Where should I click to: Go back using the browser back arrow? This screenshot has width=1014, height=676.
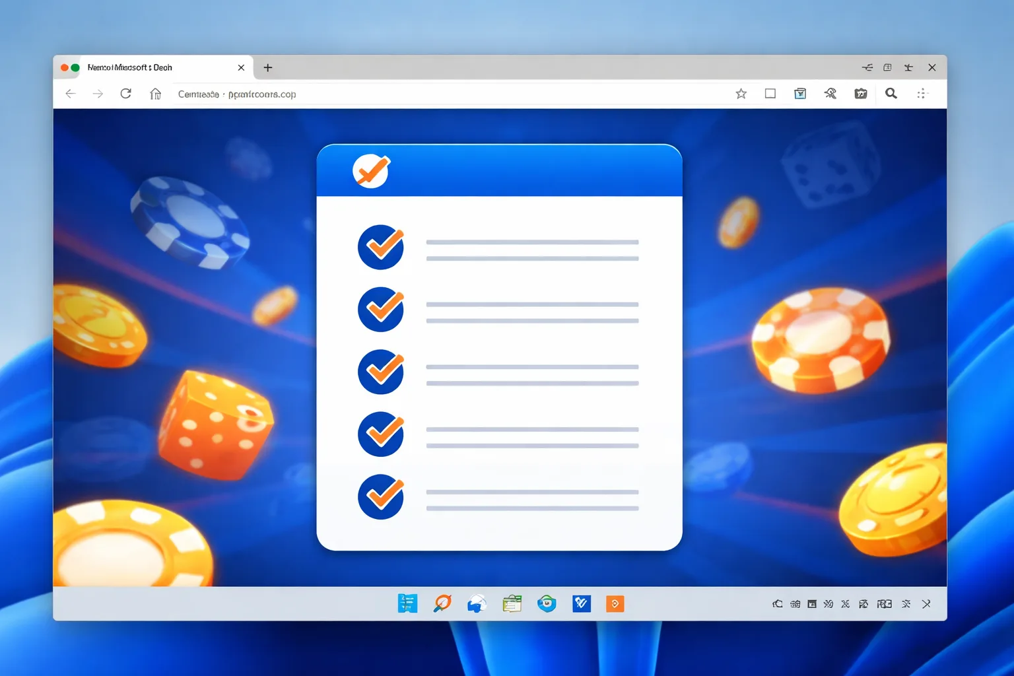pyautogui.click(x=71, y=94)
